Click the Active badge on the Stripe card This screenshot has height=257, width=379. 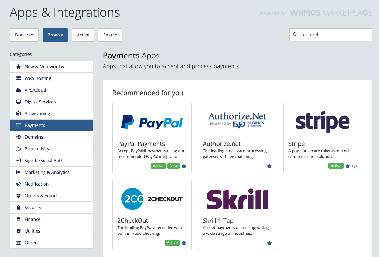pyautogui.click(x=336, y=166)
